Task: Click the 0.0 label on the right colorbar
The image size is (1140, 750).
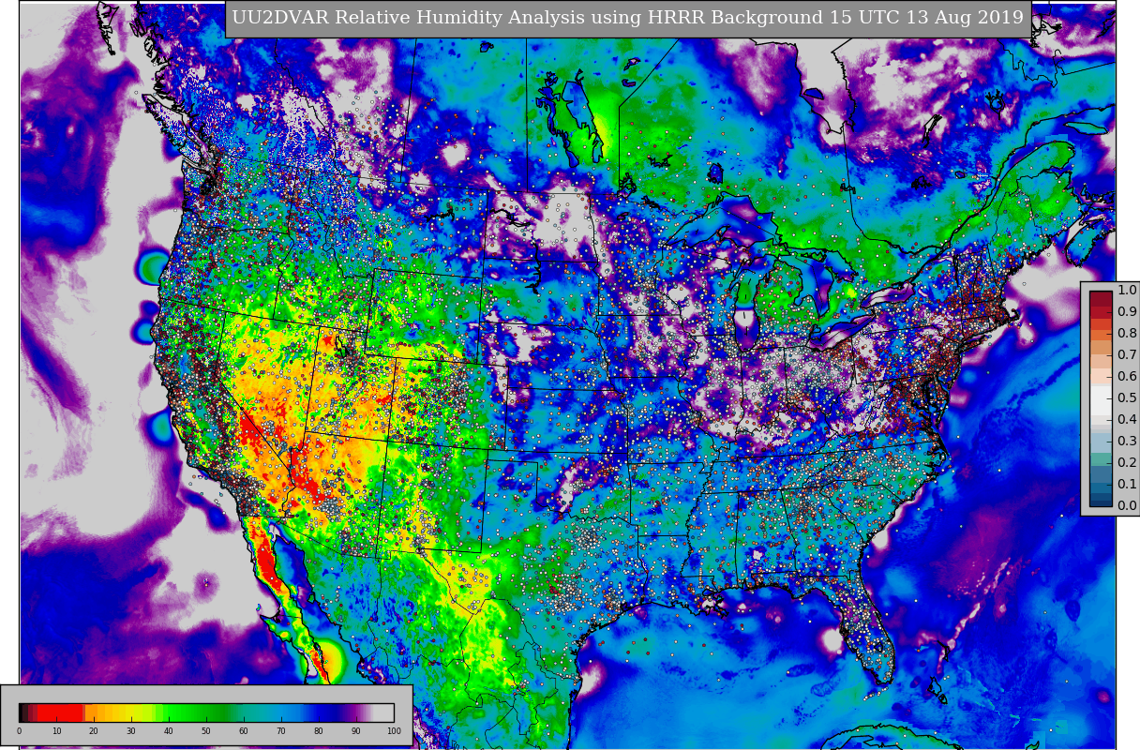Action: pyautogui.click(x=1127, y=506)
